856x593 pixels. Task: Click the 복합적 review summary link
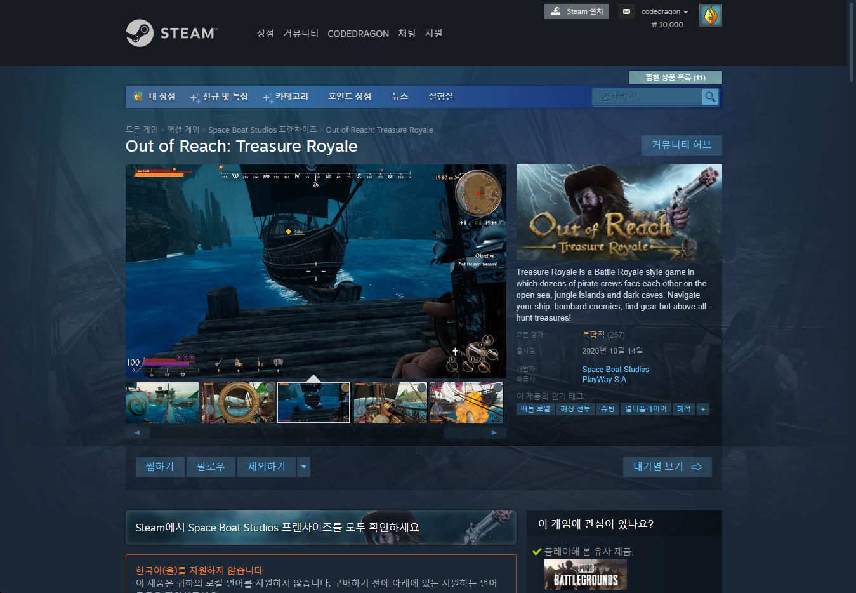[593, 335]
